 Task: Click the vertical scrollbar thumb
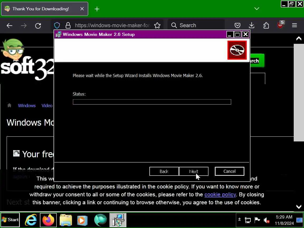pos(298,92)
